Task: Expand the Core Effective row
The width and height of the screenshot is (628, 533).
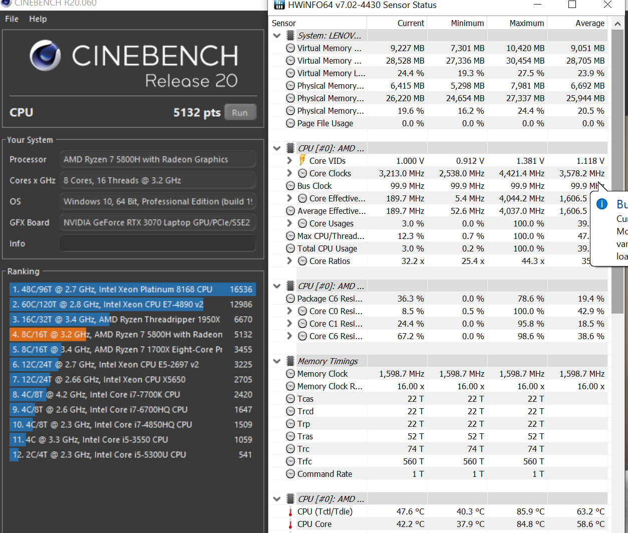Action: 289,198
